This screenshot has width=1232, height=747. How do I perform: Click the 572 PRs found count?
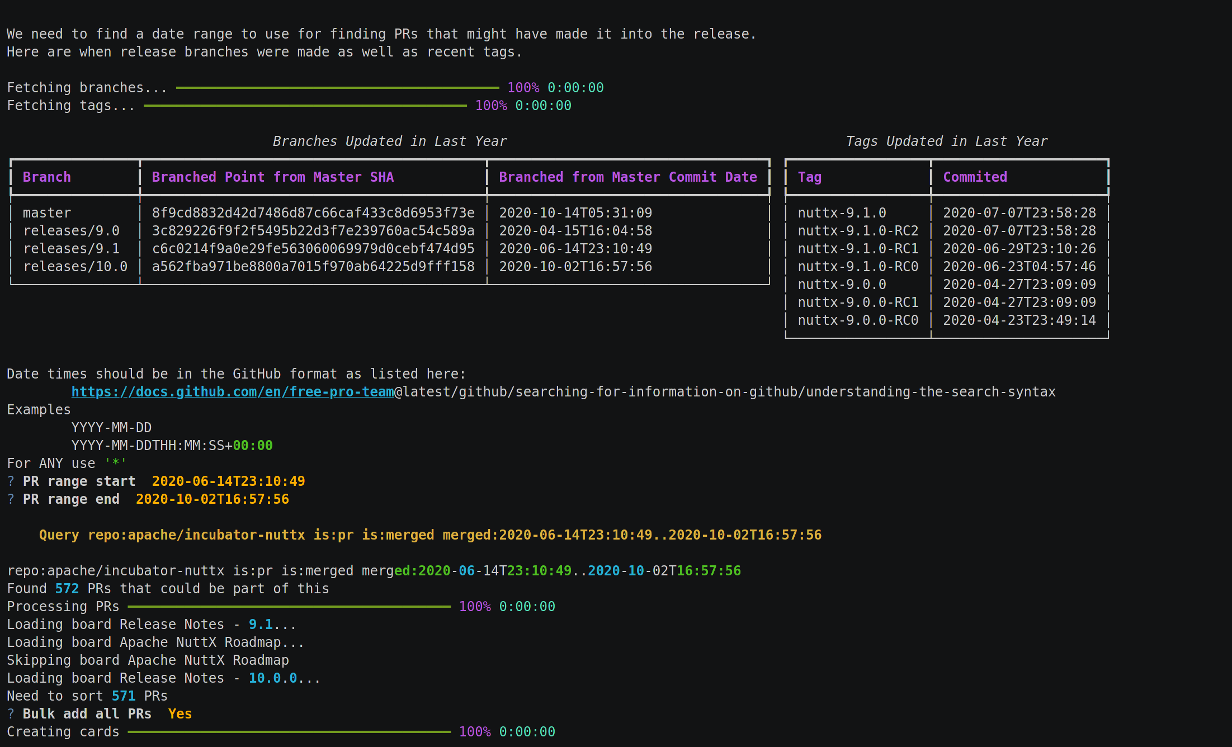[x=67, y=589]
